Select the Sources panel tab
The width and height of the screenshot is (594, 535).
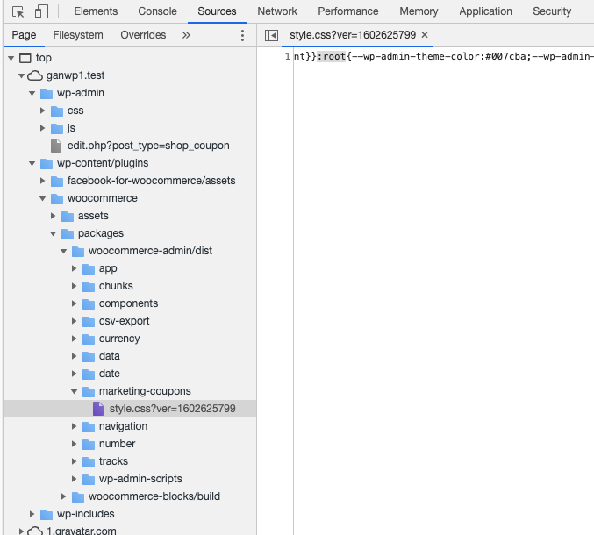pyautogui.click(x=217, y=11)
